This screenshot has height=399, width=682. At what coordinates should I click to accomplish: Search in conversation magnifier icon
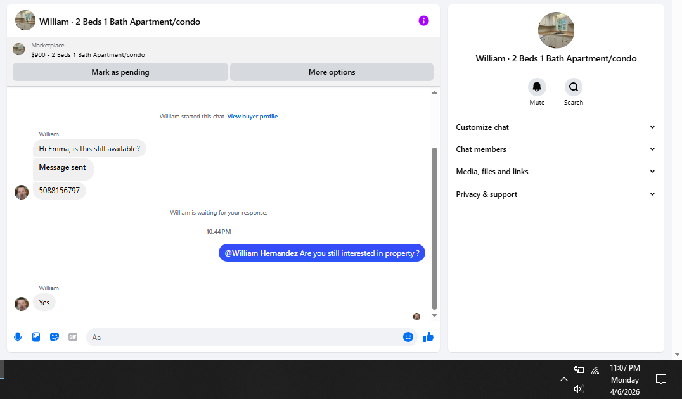point(573,87)
